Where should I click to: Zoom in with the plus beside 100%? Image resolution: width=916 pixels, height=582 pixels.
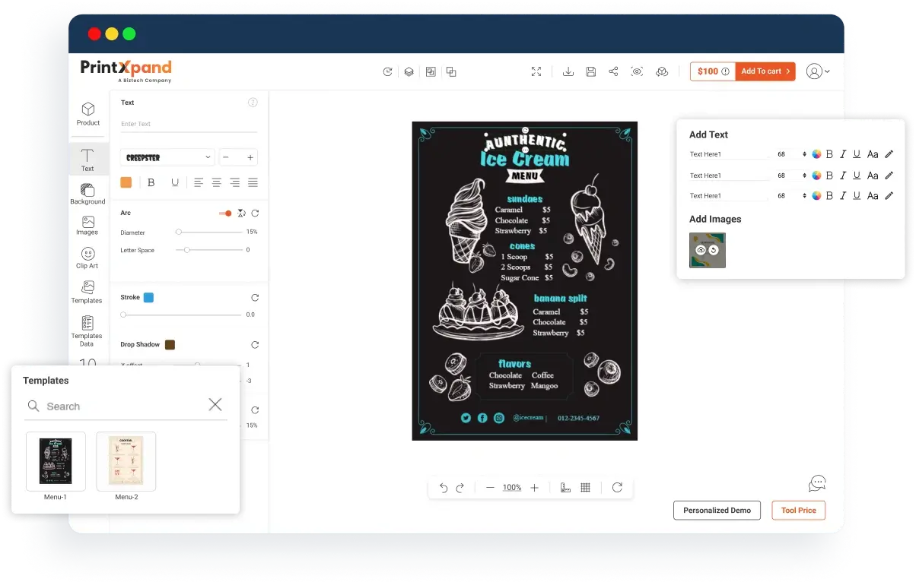point(534,488)
